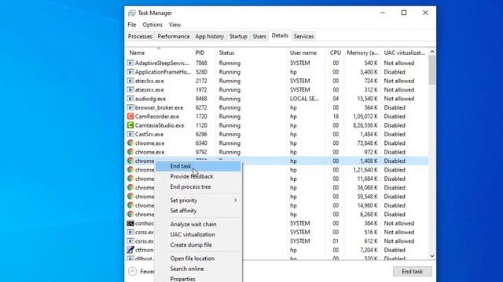Select the CamRecorder.exe process icon

tap(130, 117)
